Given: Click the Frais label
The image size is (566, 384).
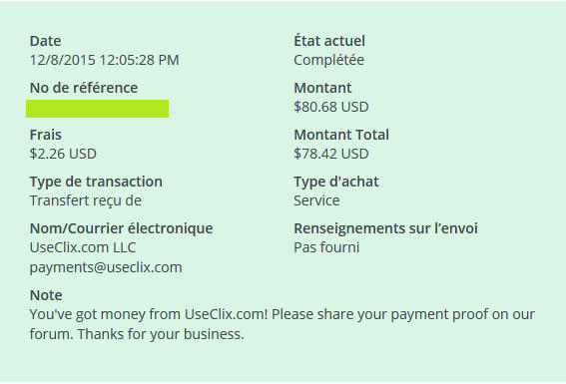Looking at the screenshot, I should click(x=46, y=135).
